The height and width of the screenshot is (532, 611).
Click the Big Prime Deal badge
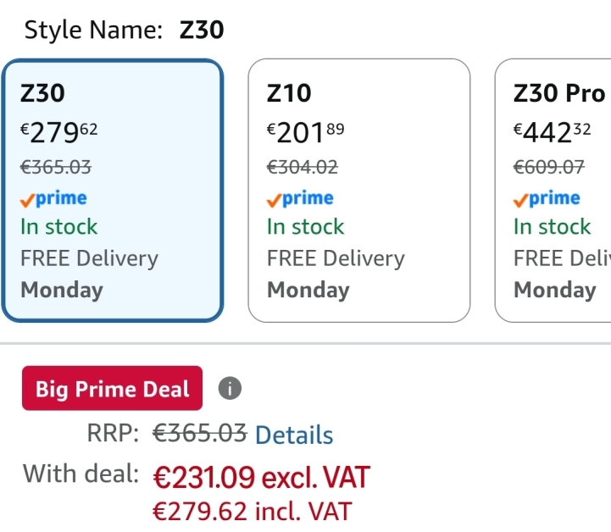[112, 388]
